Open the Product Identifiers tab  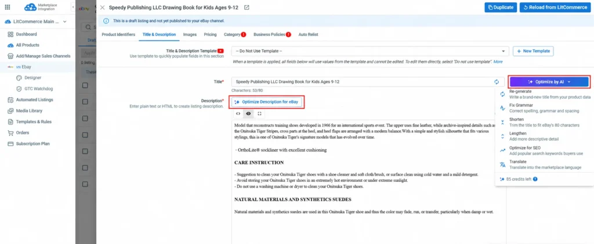[x=118, y=34]
